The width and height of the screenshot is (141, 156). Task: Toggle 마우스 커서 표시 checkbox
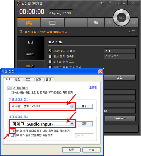(50, 62)
